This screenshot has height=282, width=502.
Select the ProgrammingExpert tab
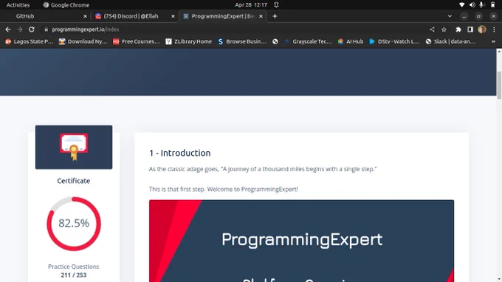tap(222, 16)
